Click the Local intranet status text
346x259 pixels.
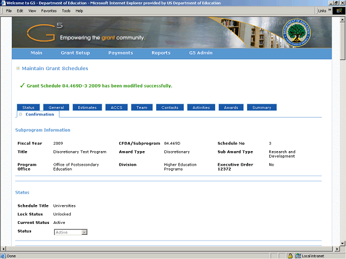point(313,256)
